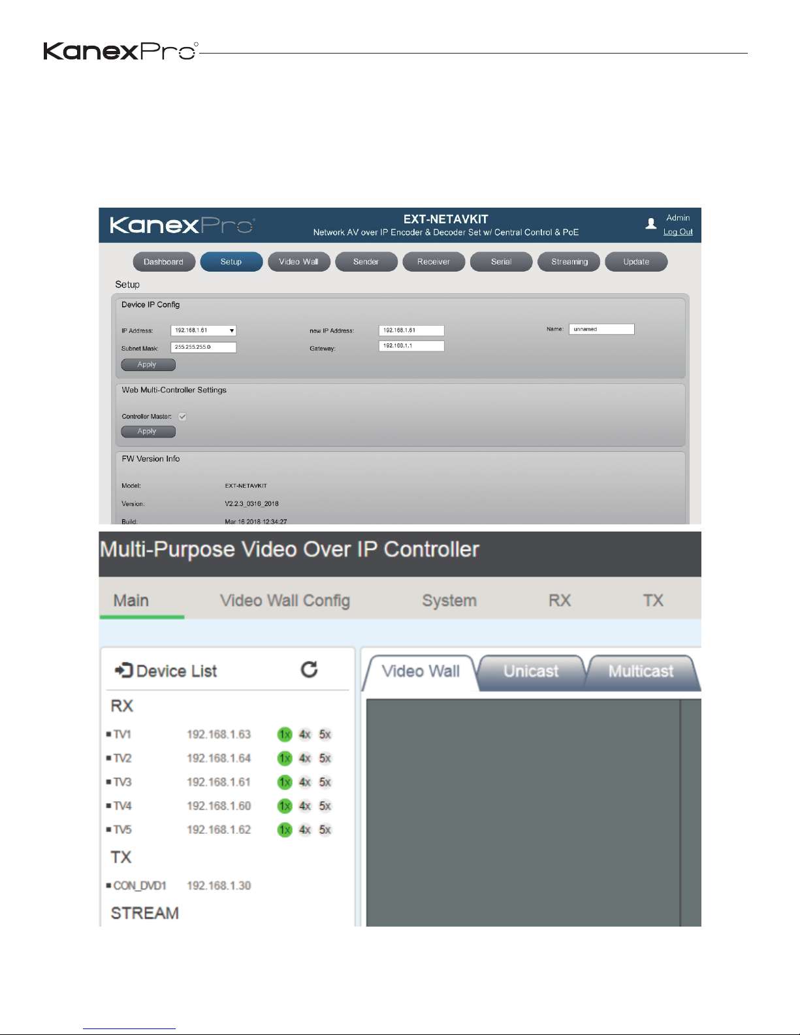Toggle the Controller Master checkbox
The height and width of the screenshot is (1035, 800).
(183, 417)
